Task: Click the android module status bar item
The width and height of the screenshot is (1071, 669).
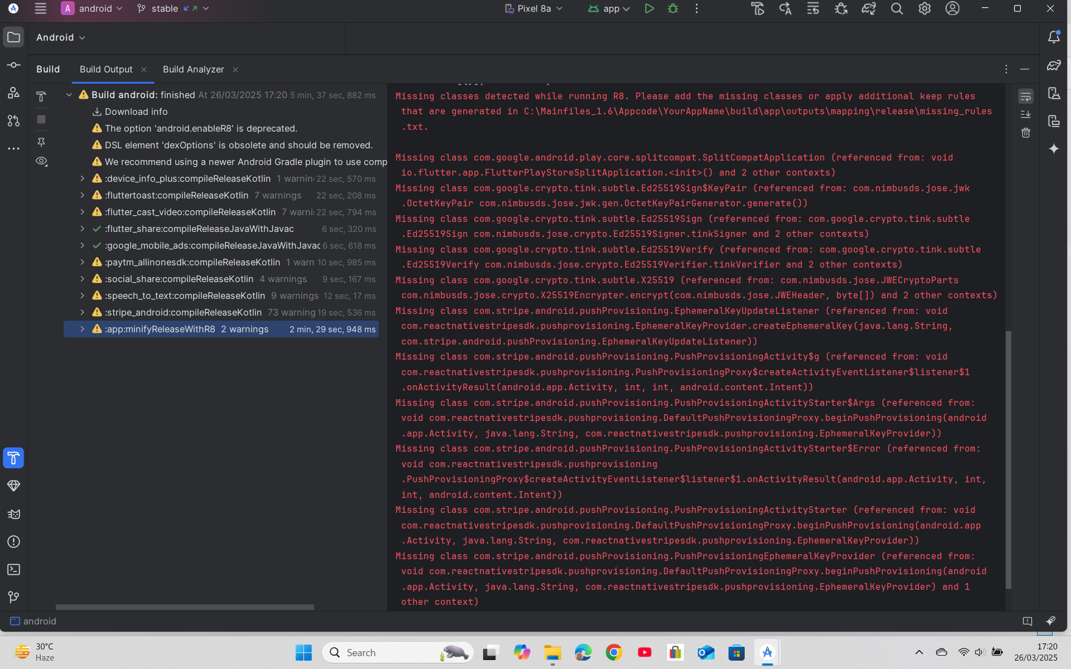Action: click(33, 621)
